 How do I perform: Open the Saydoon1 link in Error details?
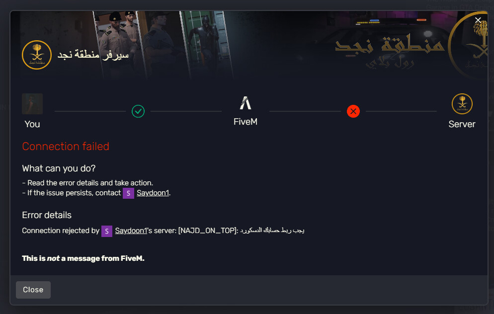pyautogui.click(x=131, y=231)
